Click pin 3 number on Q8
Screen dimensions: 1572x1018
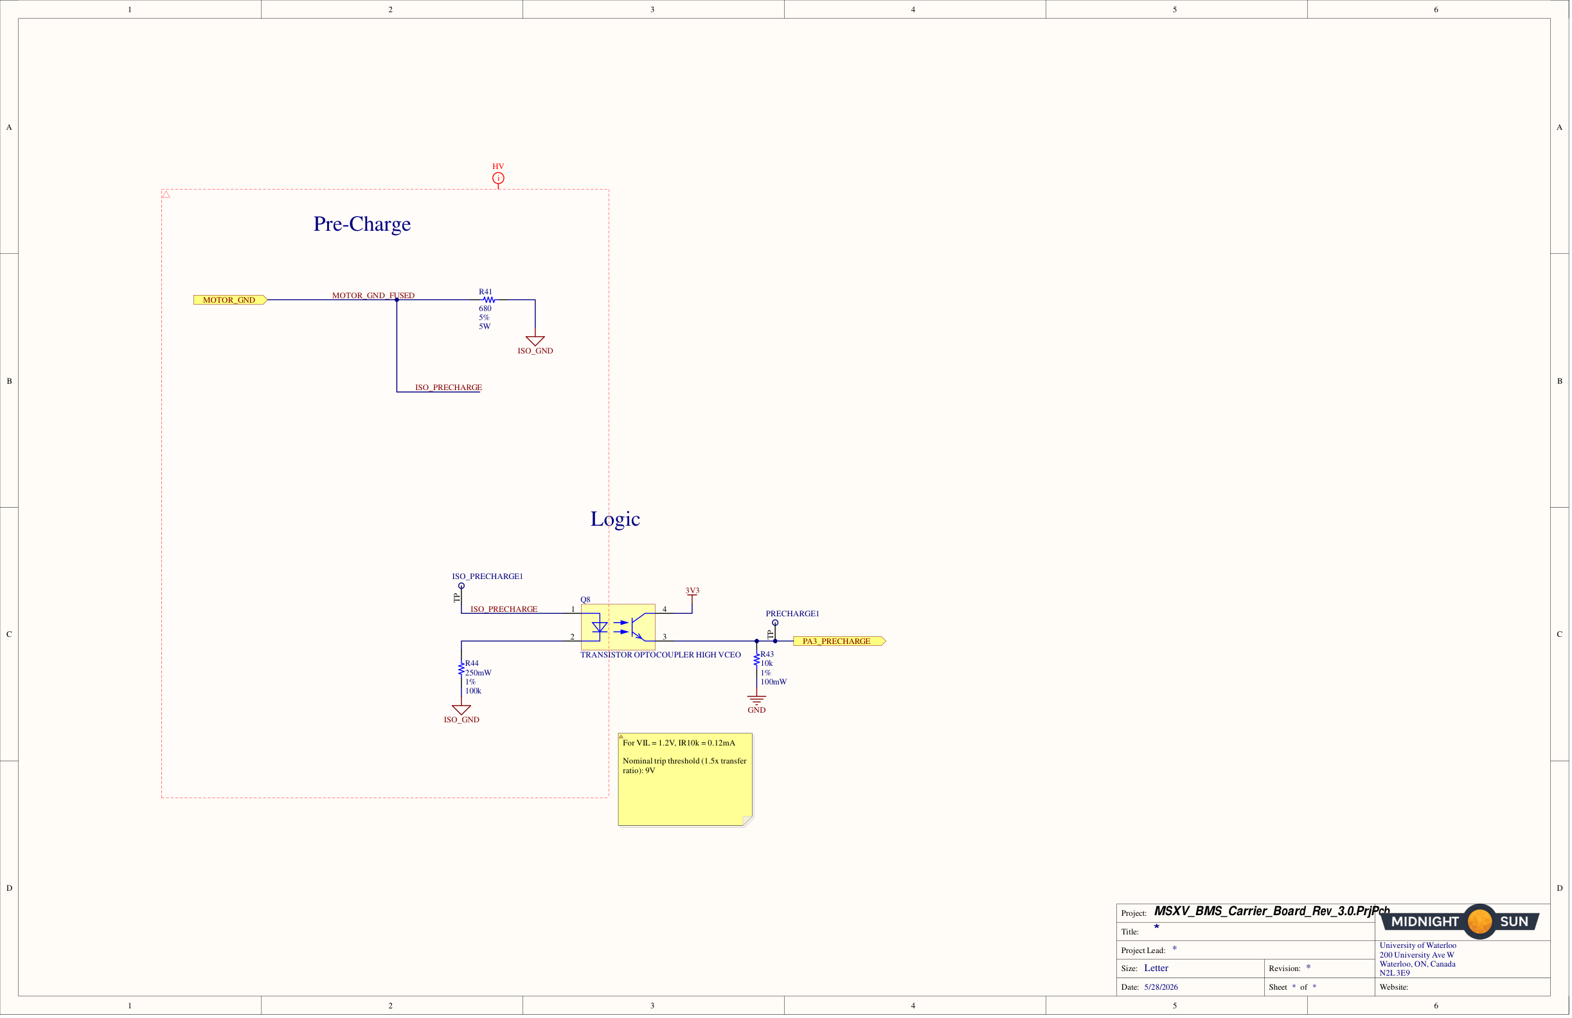665,637
